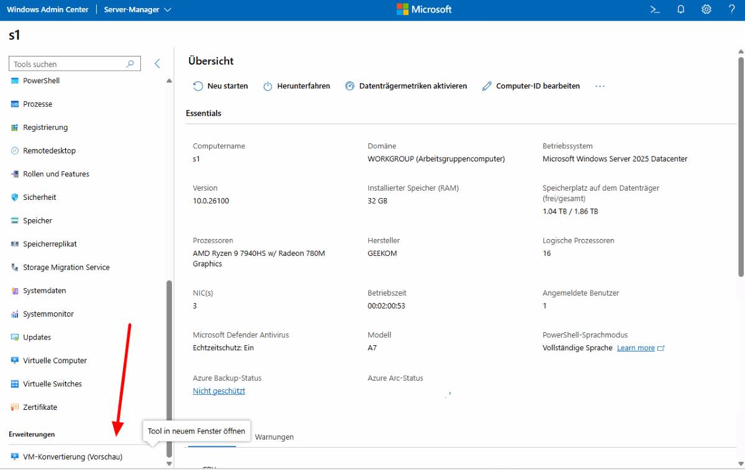This screenshot has height=470, width=745.
Task: Switch to the Warnungen tab
Action: 274,437
